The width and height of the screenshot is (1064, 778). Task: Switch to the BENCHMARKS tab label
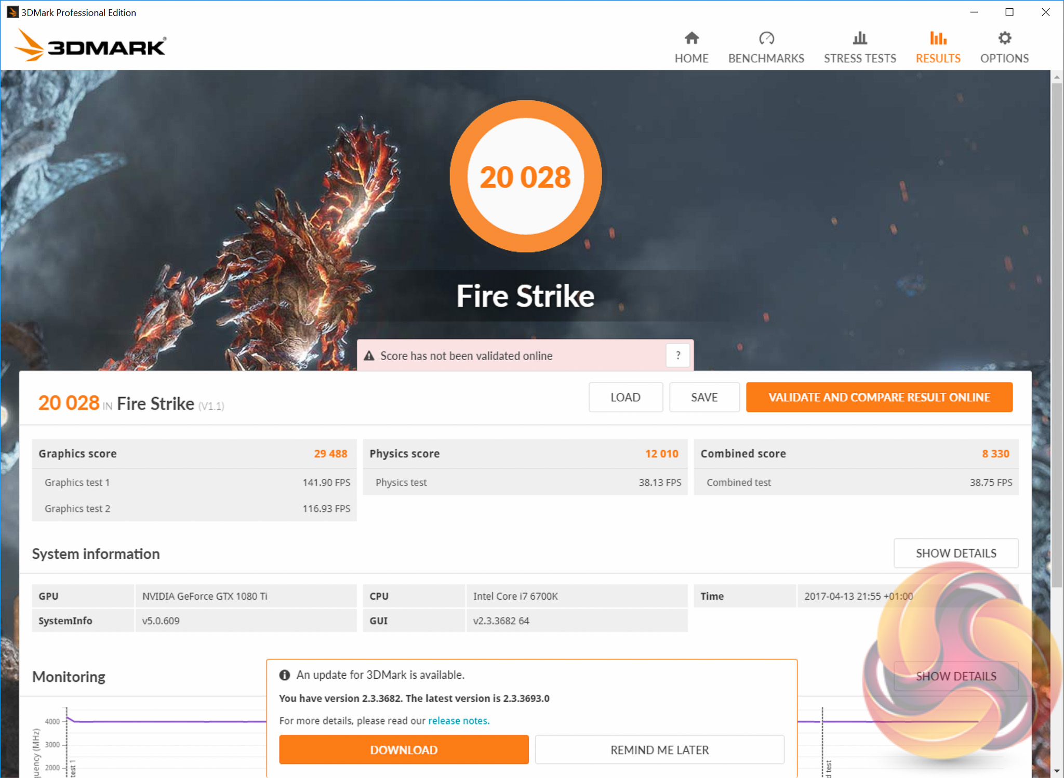(766, 58)
